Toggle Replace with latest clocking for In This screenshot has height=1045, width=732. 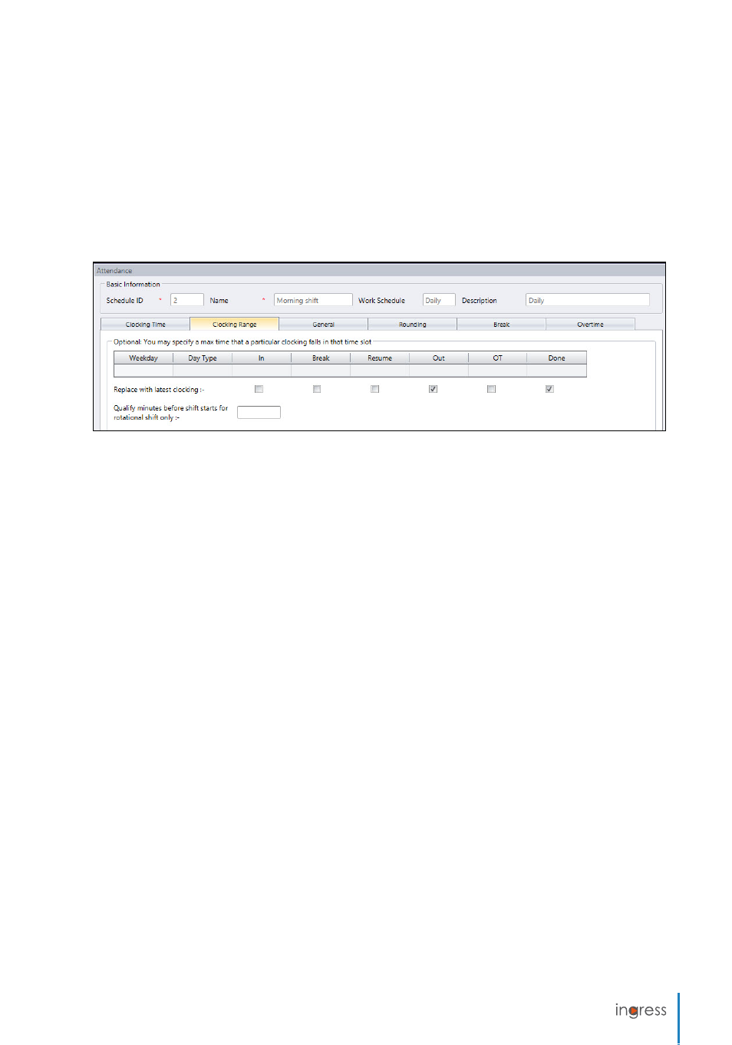pos(259,389)
